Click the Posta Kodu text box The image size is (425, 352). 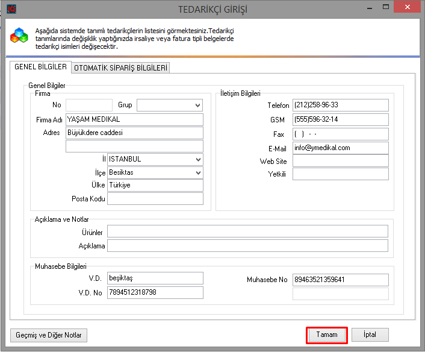pos(155,199)
